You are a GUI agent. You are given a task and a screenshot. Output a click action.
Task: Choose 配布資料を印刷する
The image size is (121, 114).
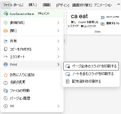click(91, 82)
